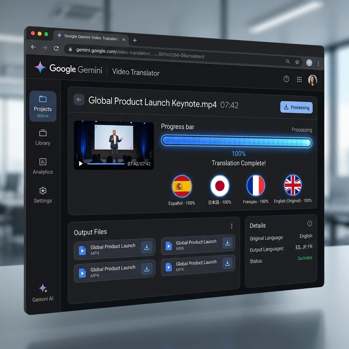Viewport: 349px width, 349px height.
Task: Click the Google Gemini wordmark
Action: tap(76, 69)
